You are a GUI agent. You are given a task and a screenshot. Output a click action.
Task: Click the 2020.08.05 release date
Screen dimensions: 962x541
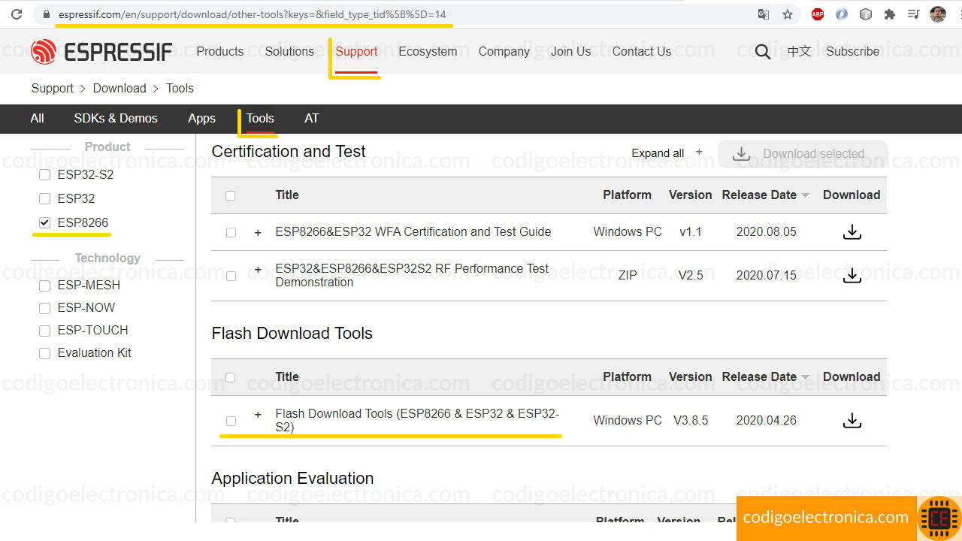(x=766, y=231)
